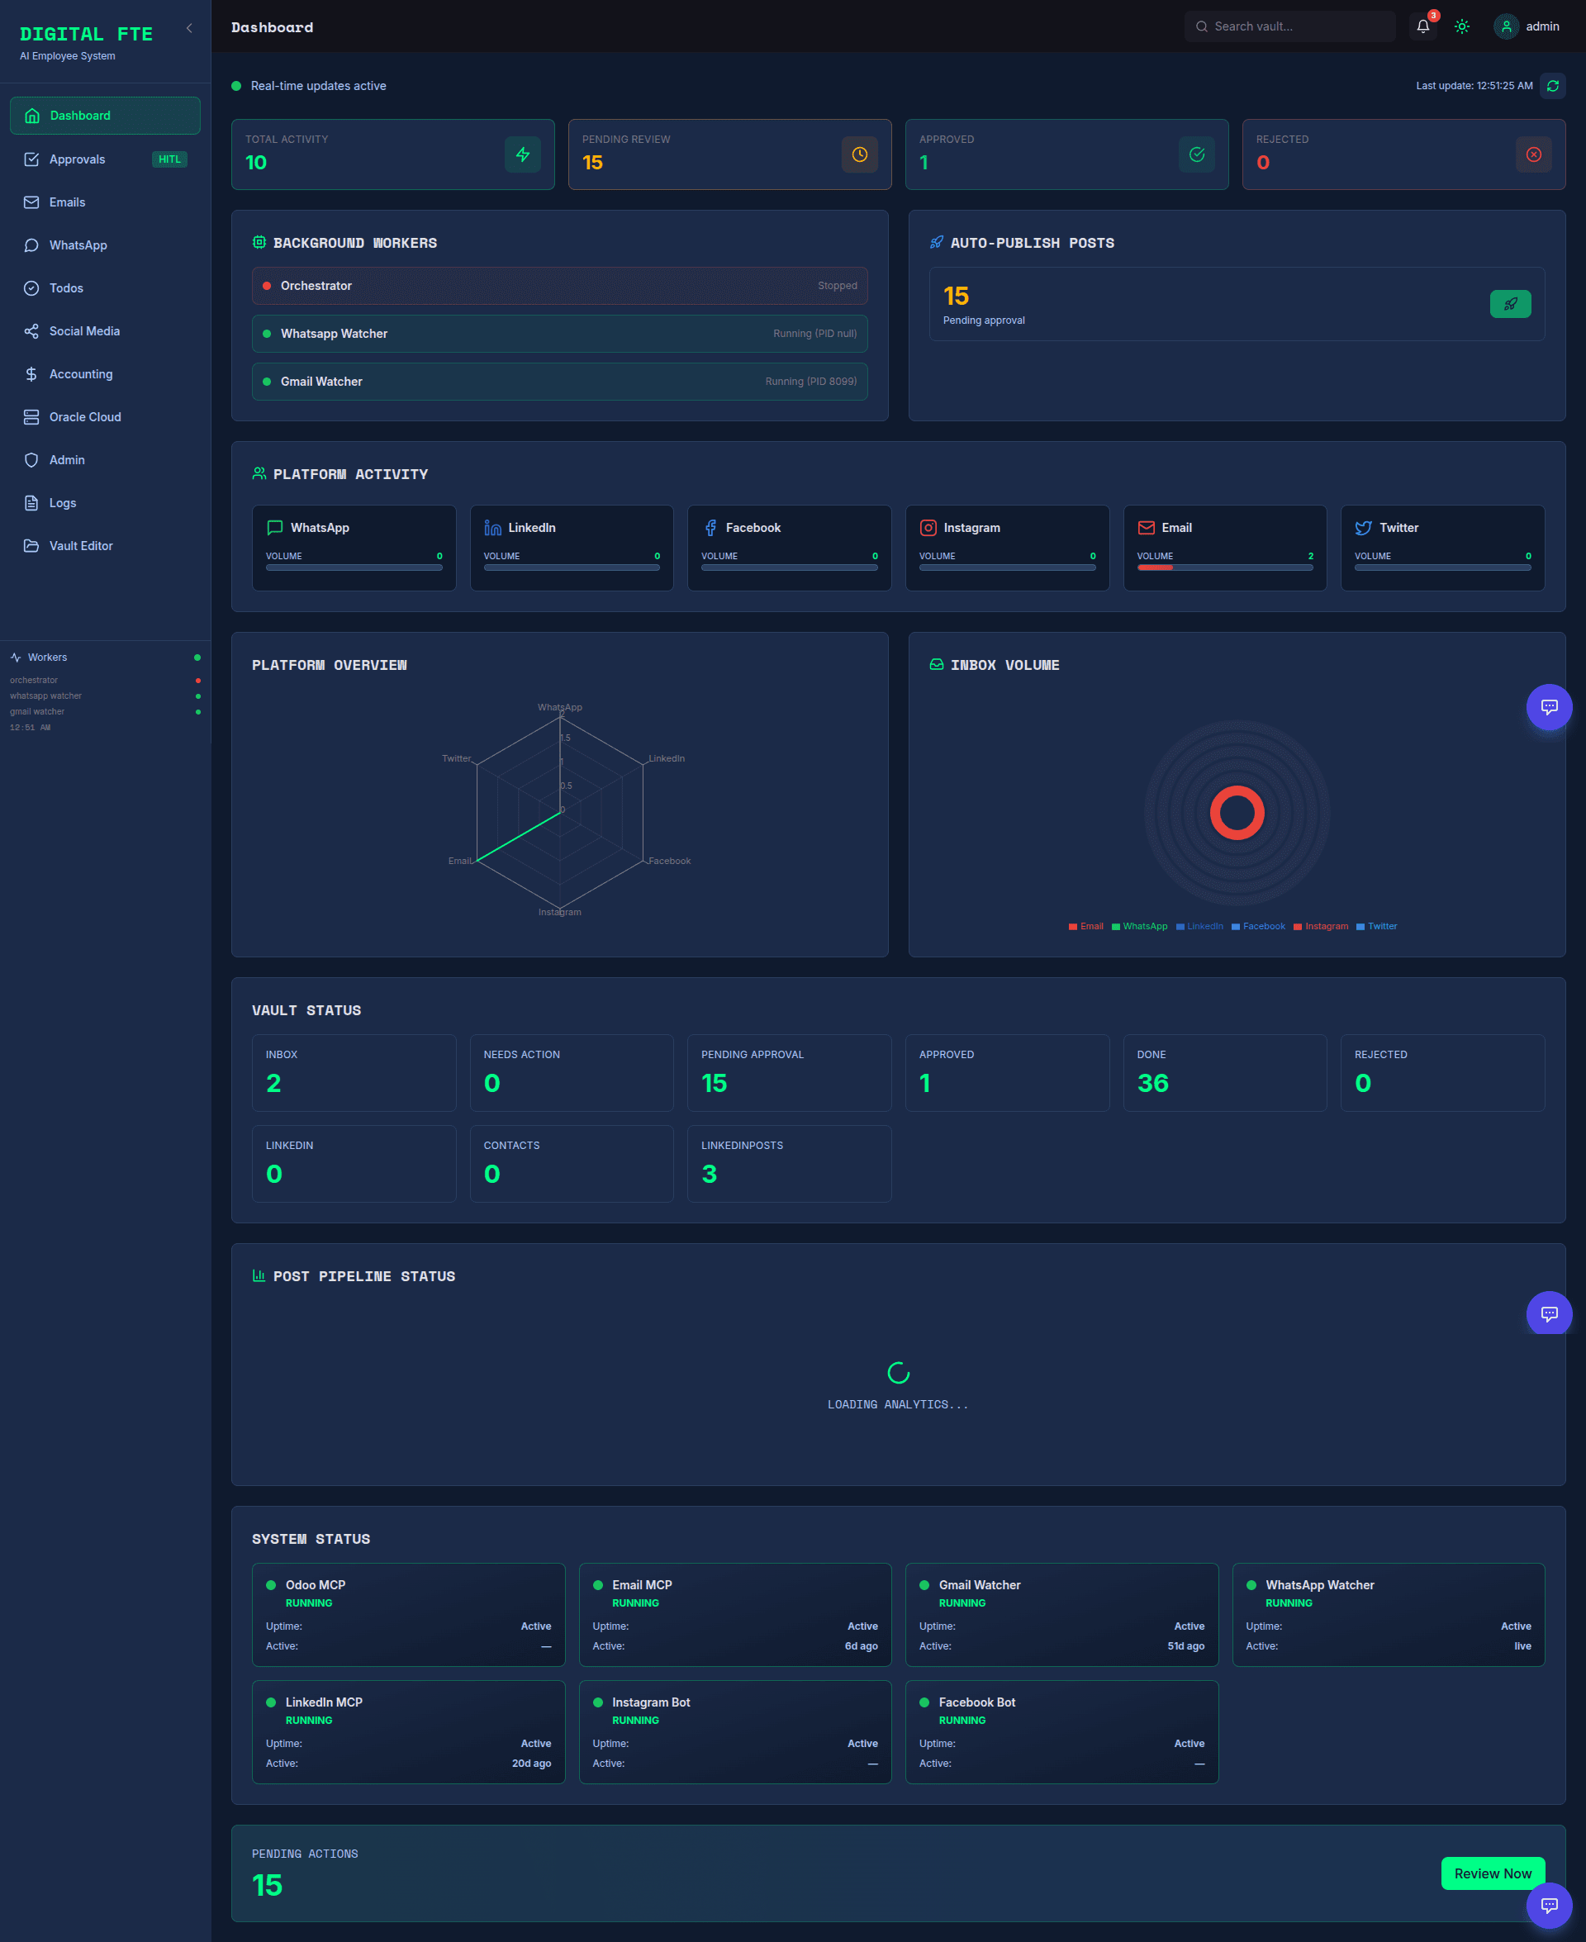
Task: Click the Rejected X circle icon
Action: click(1534, 154)
